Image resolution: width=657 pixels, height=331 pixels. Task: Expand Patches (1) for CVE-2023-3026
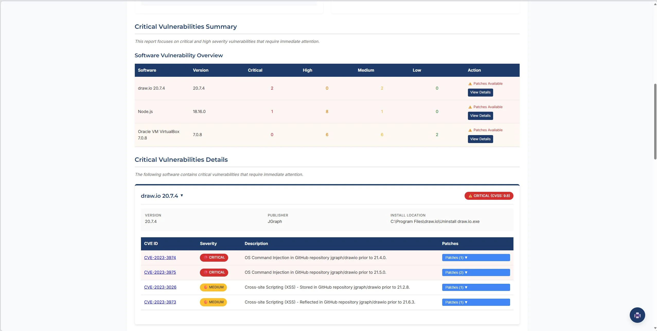(476, 287)
